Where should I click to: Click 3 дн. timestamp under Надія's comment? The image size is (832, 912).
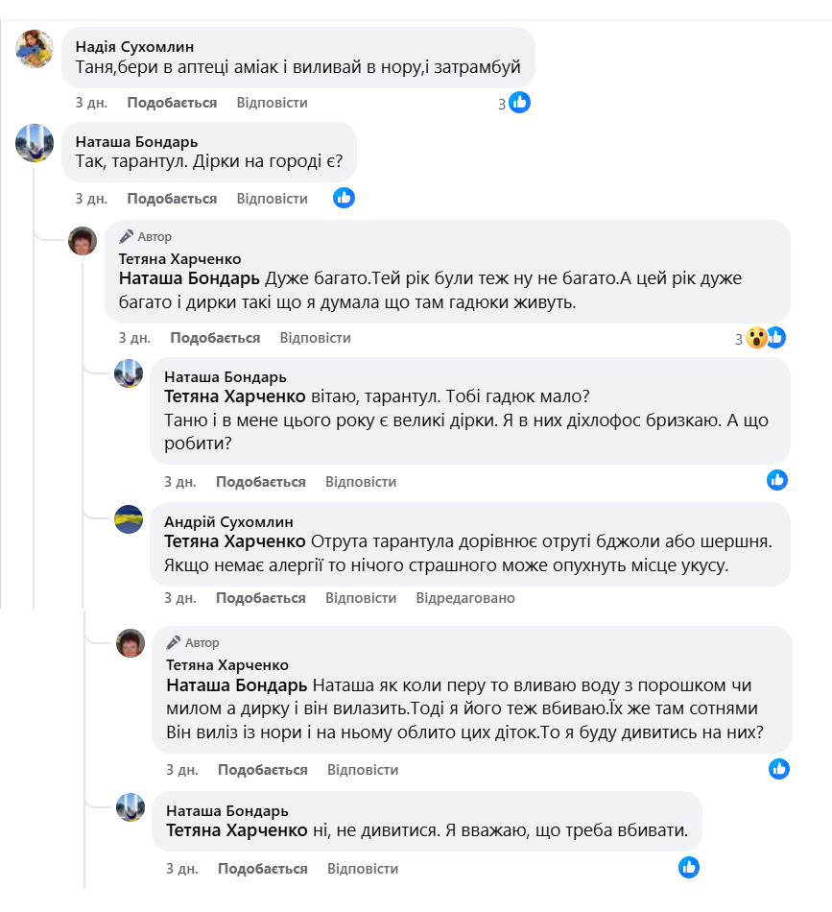[91, 103]
